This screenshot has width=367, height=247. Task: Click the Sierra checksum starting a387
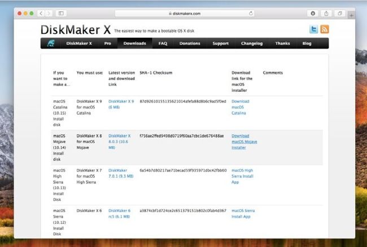click(183, 210)
